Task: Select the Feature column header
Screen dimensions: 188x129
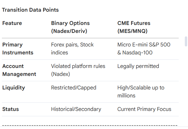Action: [12, 23]
